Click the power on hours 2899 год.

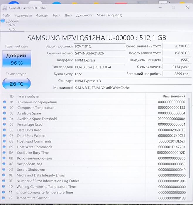[x=177, y=74]
